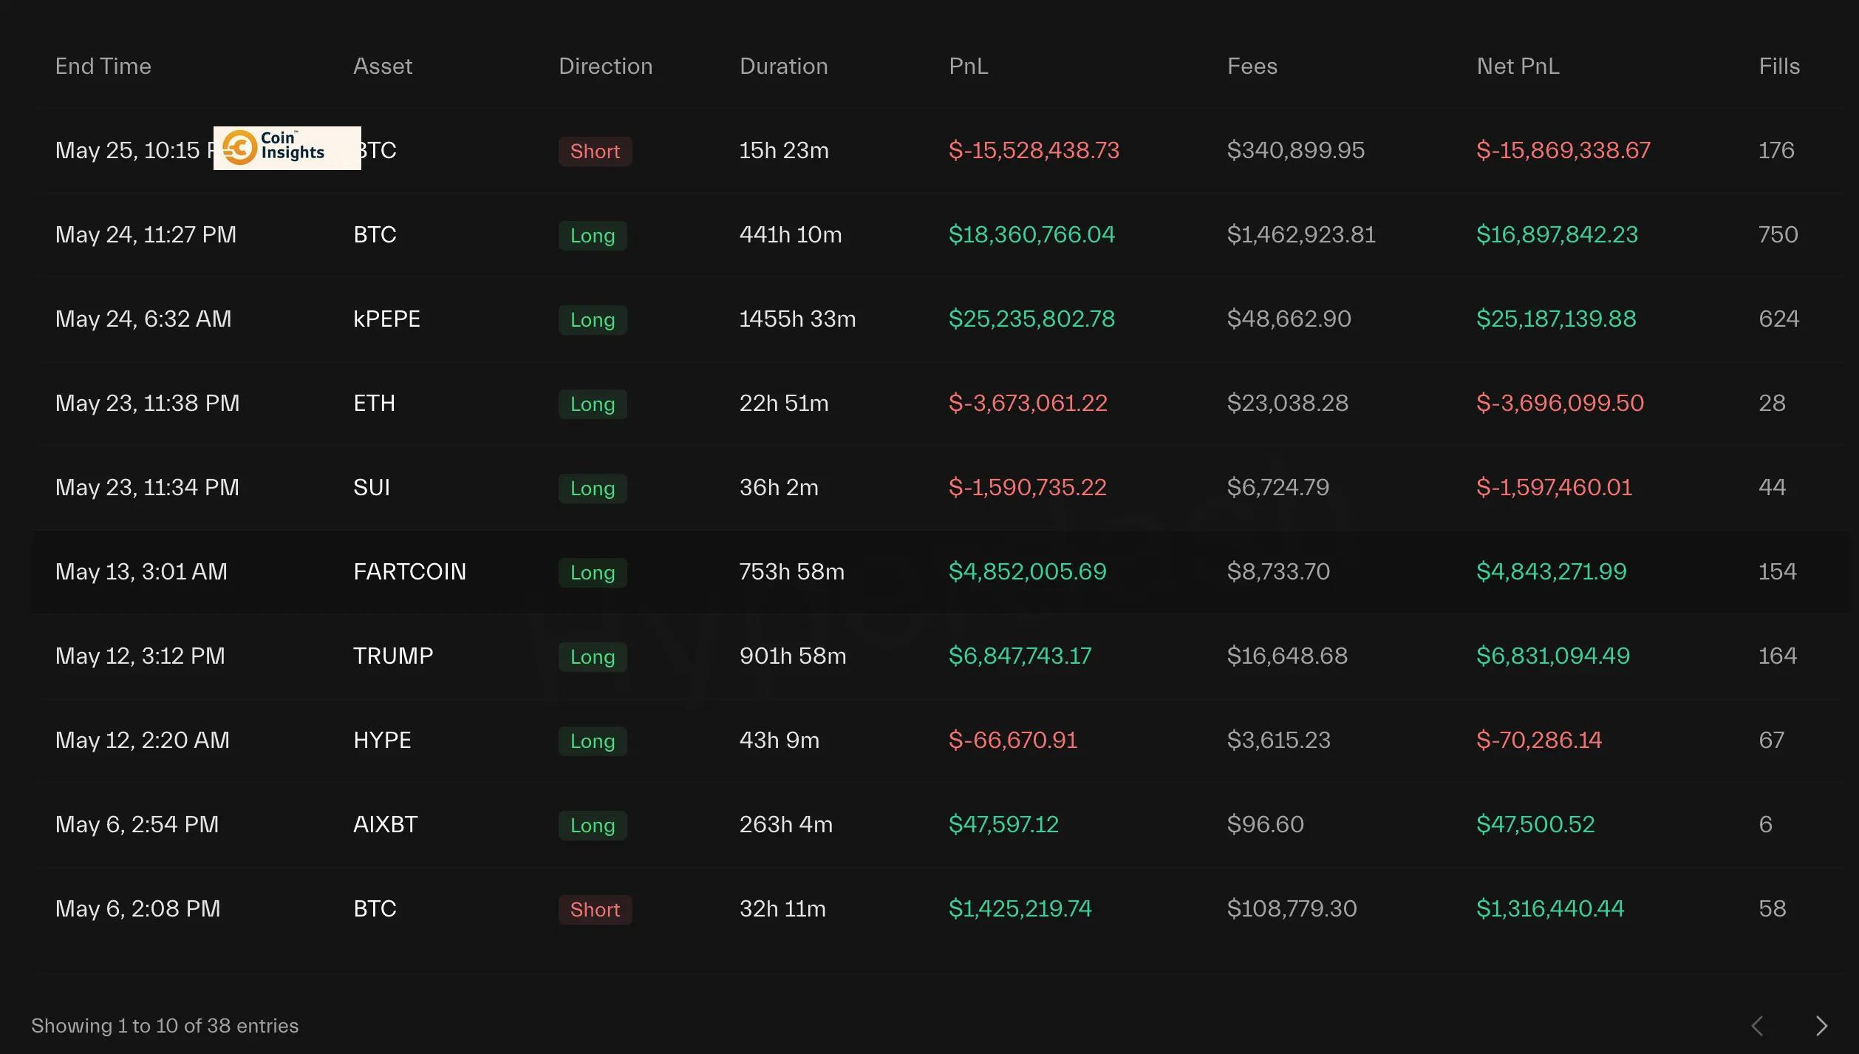Click the PnL value $25,235,802.78
1859x1054 pixels.
[1031, 319]
